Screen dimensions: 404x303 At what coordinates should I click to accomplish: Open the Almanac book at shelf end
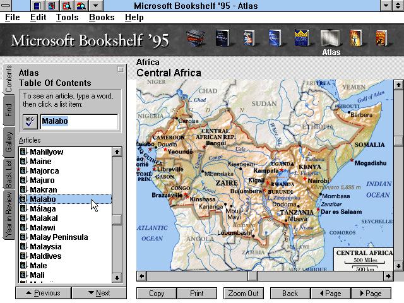click(x=381, y=38)
